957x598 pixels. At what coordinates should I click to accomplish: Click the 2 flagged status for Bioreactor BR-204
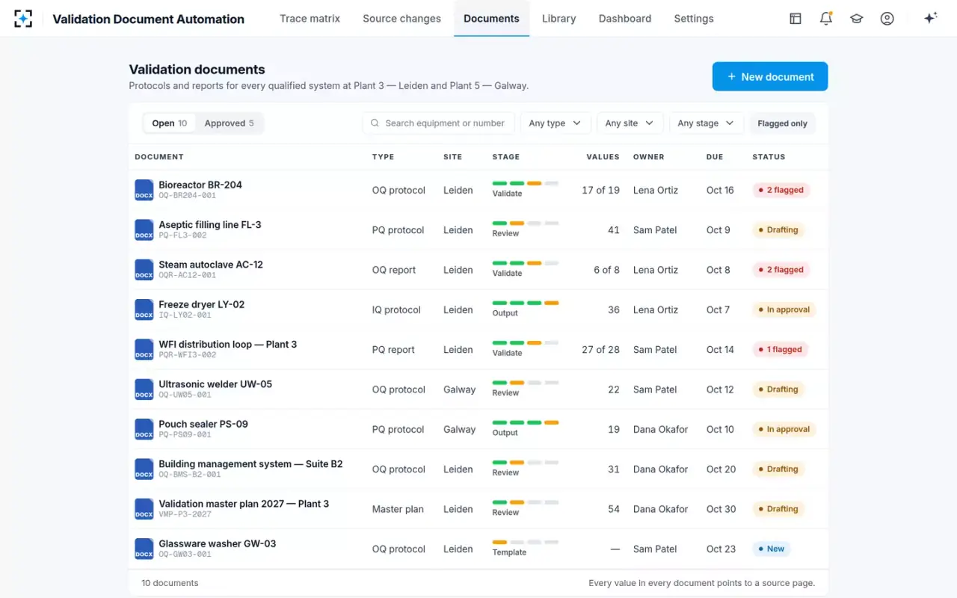click(781, 190)
